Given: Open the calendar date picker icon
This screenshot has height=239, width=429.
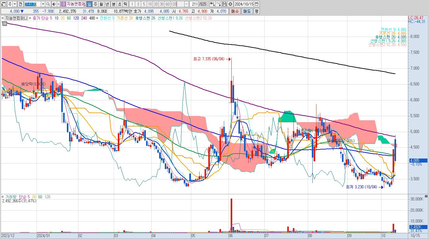Looking at the screenshot, I should tap(257, 4).
